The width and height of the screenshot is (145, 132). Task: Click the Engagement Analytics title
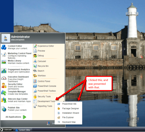pos(19,69)
